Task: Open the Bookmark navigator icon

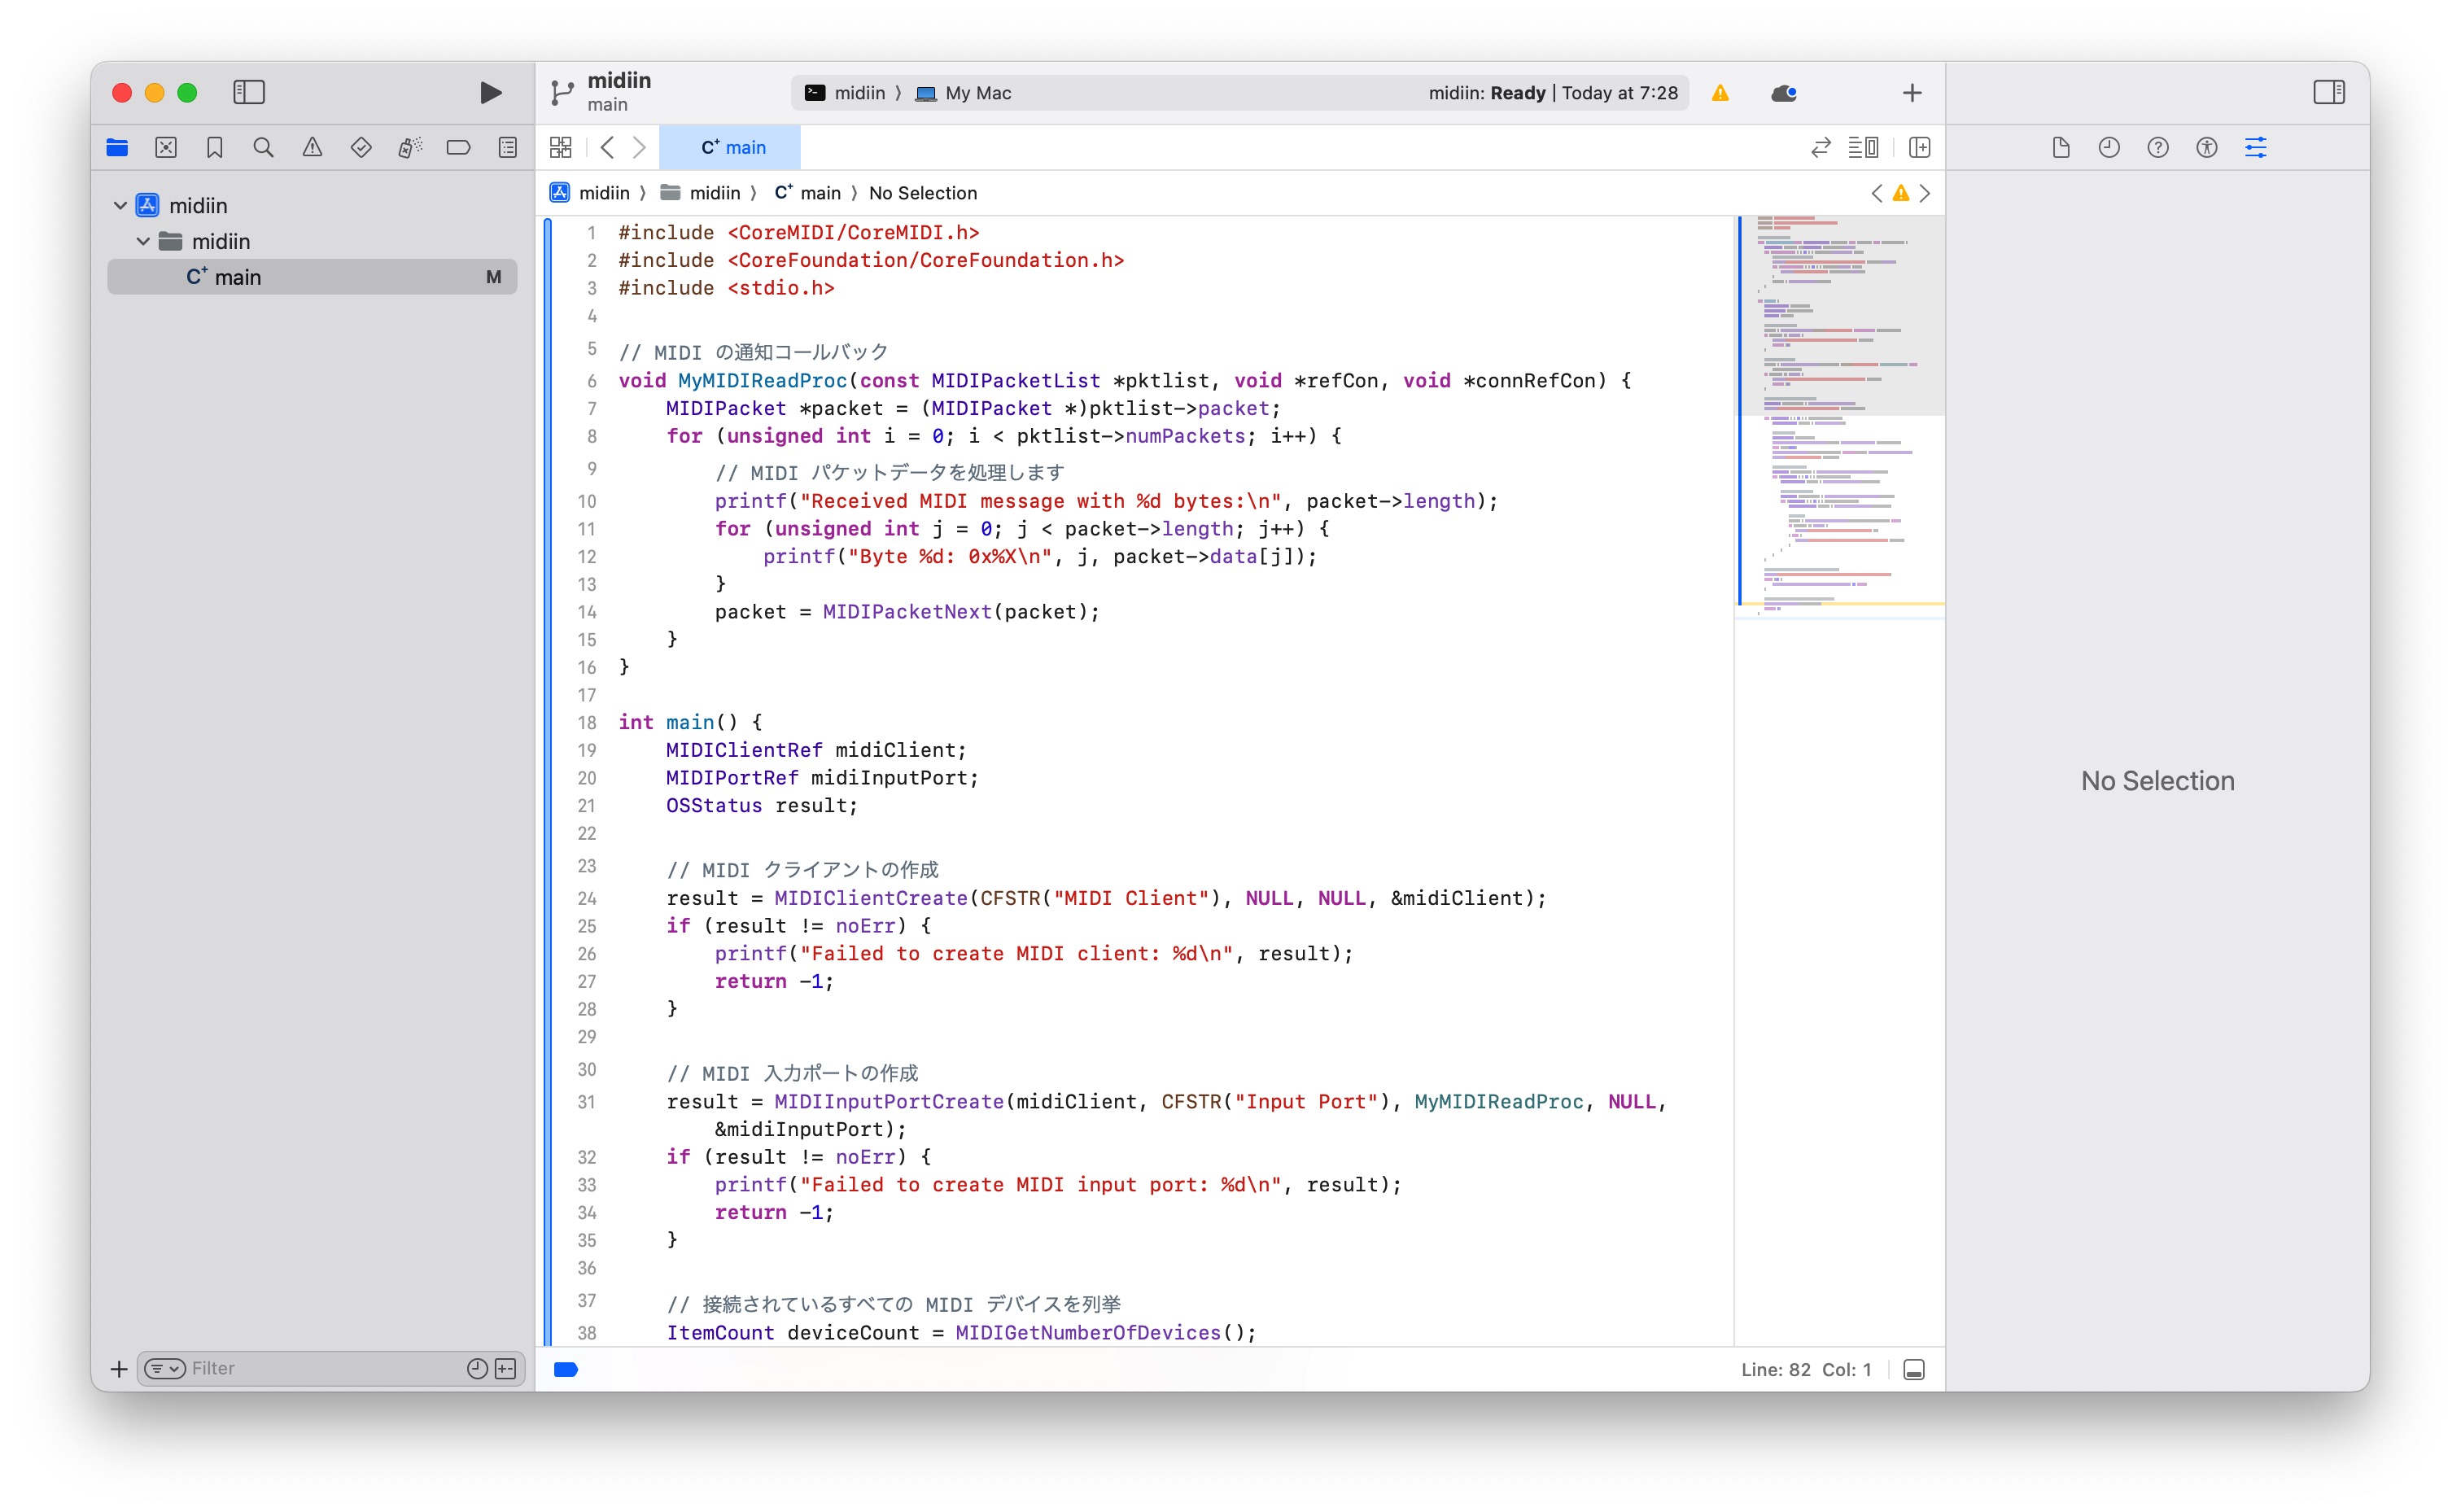Action: (215, 148)
